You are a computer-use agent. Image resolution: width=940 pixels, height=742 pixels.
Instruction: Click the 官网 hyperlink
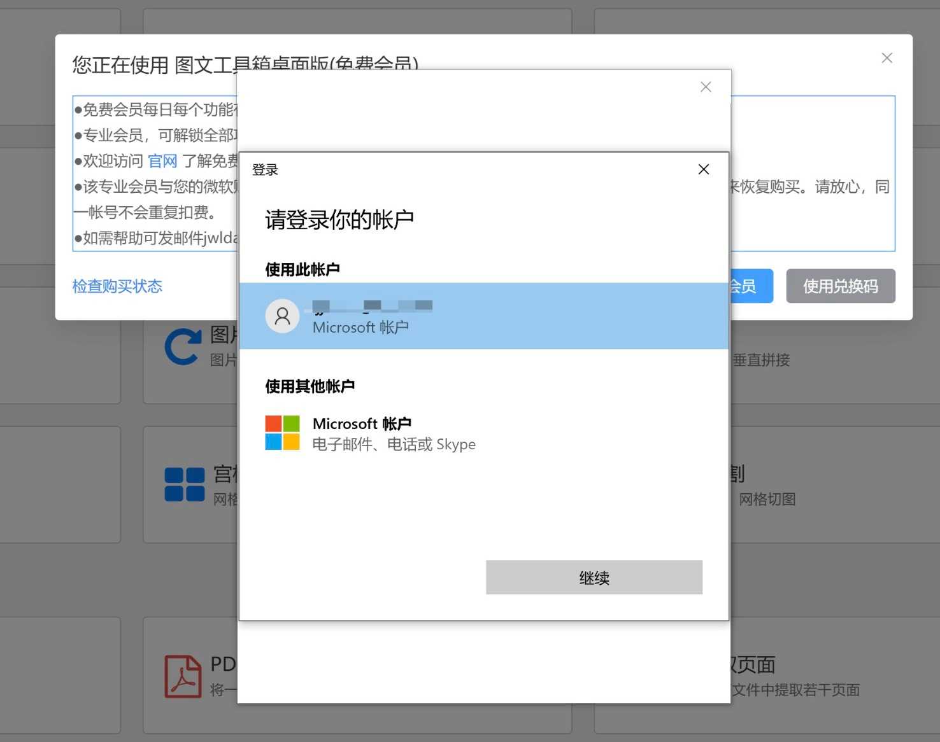coord(163,160)
